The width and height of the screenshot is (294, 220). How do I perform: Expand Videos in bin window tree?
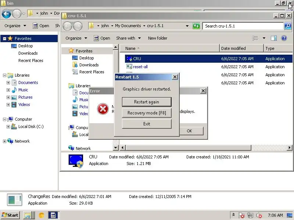pyautogui.click(x=8, y=104)
